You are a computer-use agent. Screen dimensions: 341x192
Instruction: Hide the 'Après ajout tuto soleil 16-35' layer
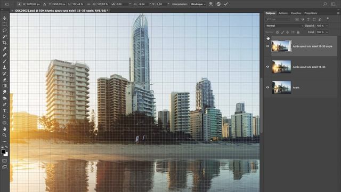pos(267,67)
